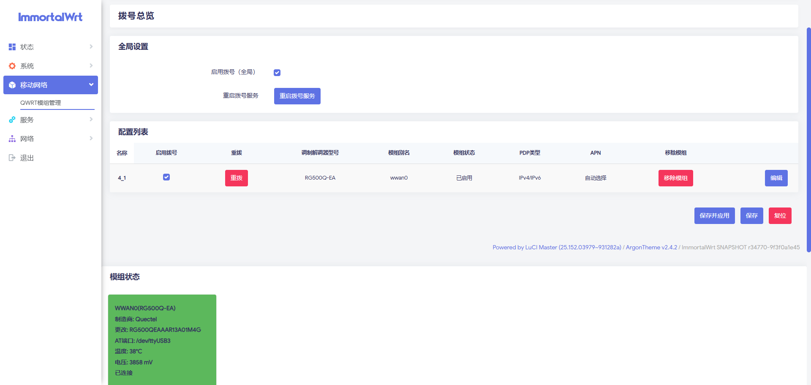This screenshot has width=811, height=385.
Task: Click the red 重拨 button
Action: click(237, 178)
